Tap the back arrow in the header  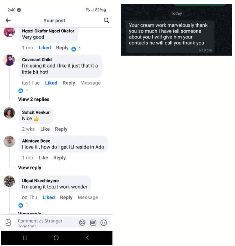pos(8,20)
